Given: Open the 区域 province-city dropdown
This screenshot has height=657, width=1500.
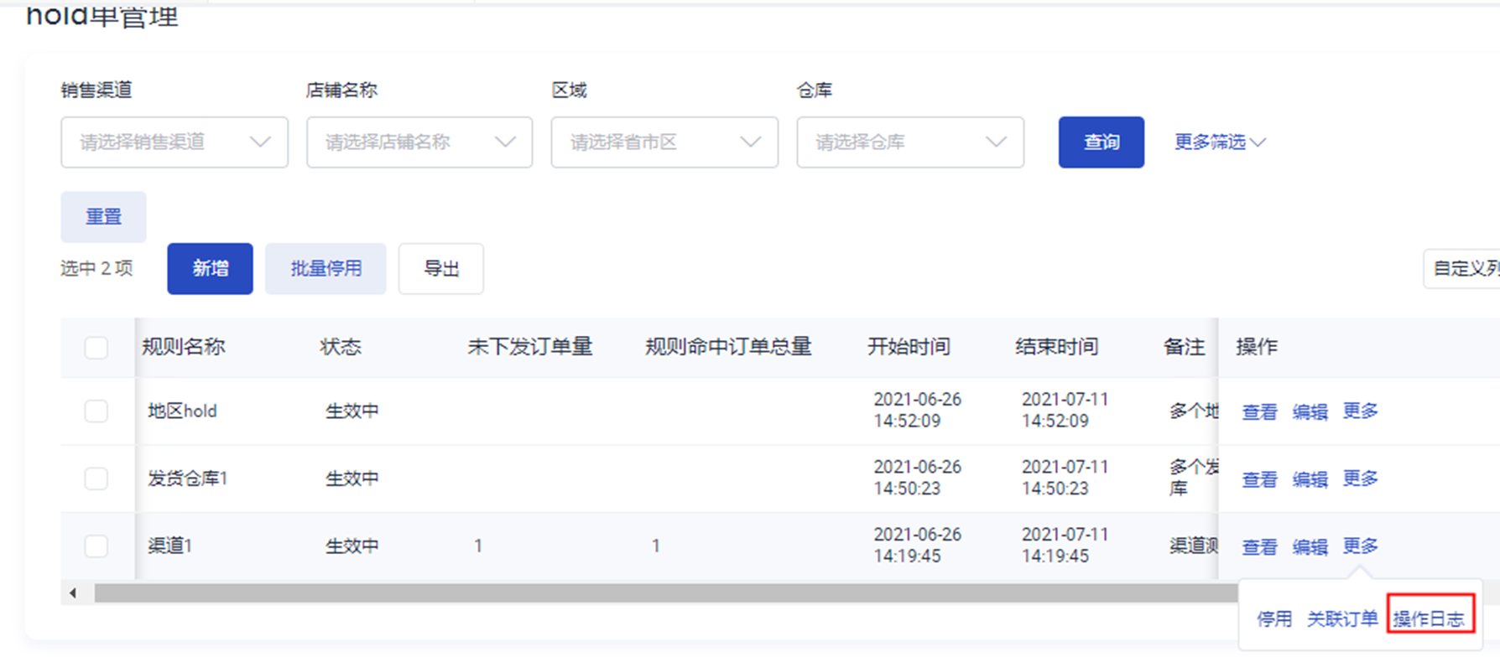Looking at the screenshot, I should point(664,142).
